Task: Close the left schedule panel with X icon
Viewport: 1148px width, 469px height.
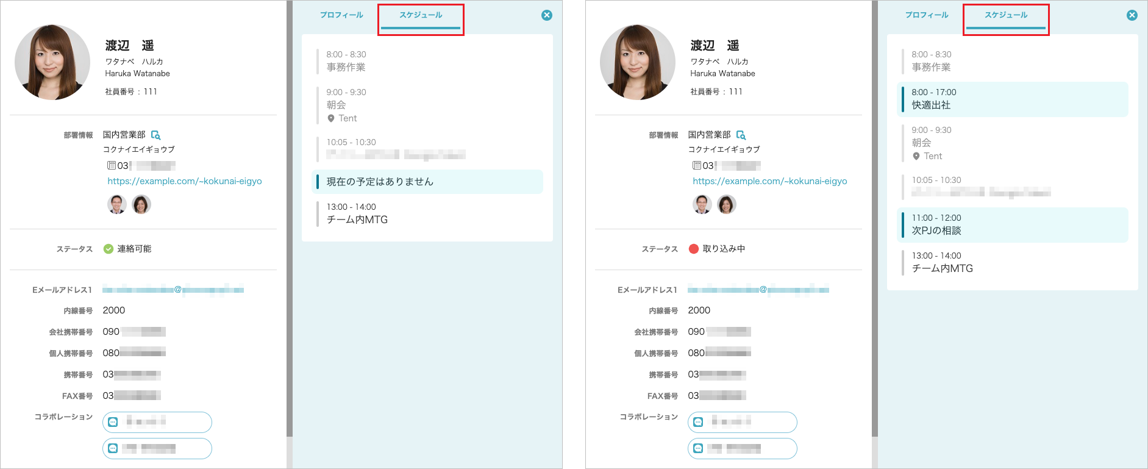Action: click(x=547, y=15)
